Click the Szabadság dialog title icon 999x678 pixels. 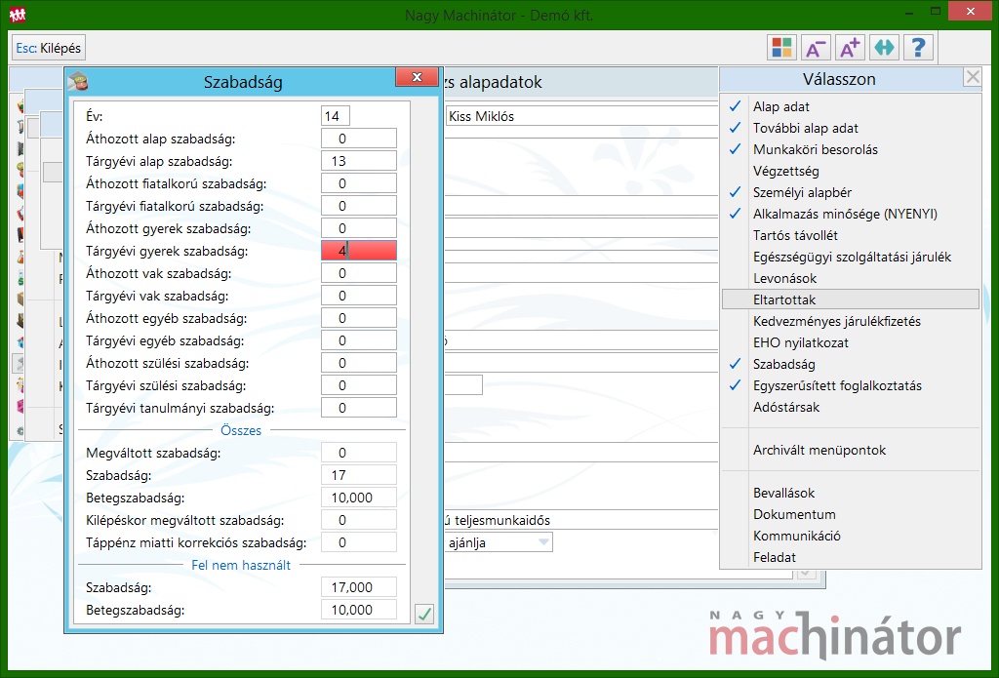pyautogui.click(x=78, y=81)
